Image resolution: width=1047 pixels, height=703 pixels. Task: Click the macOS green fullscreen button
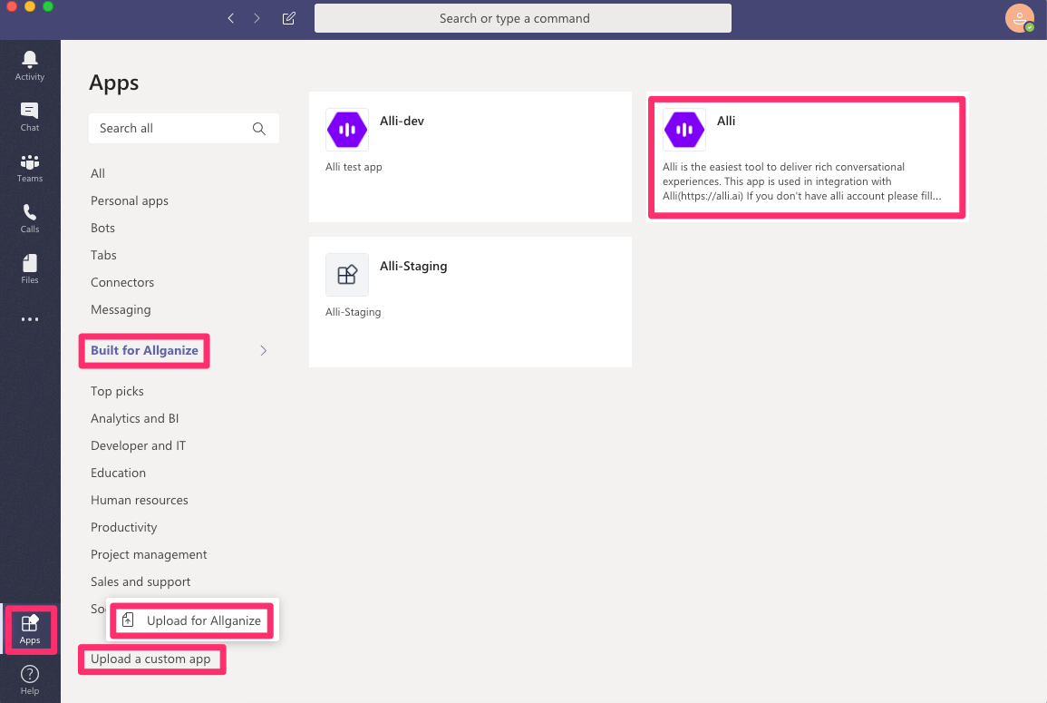coord(47,6)
